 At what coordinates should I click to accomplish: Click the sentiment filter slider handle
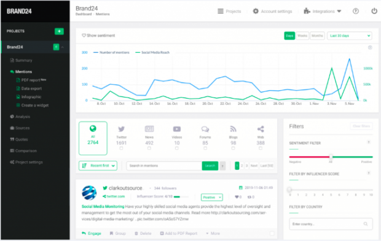pos(331,156)
